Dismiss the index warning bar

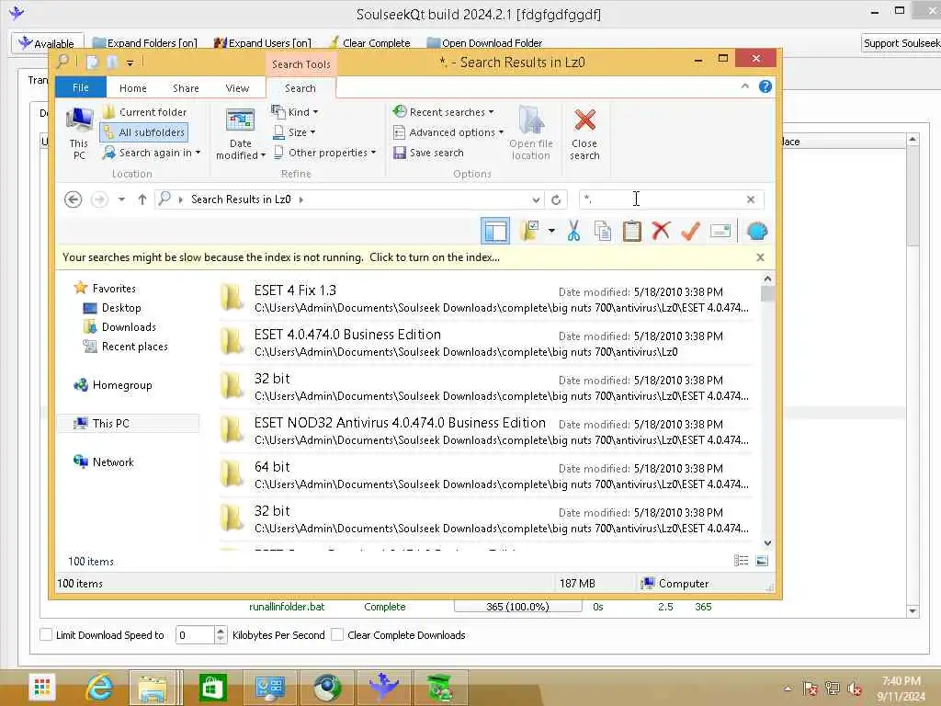[760, 257]
